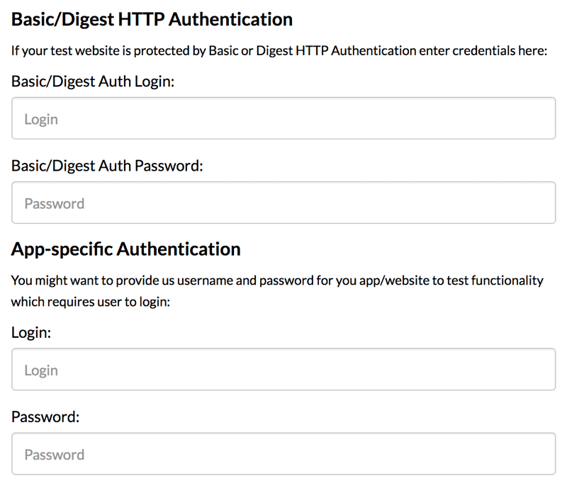Click "Login" placeholder in the app-specific field
567x488 pixels.
41,370
